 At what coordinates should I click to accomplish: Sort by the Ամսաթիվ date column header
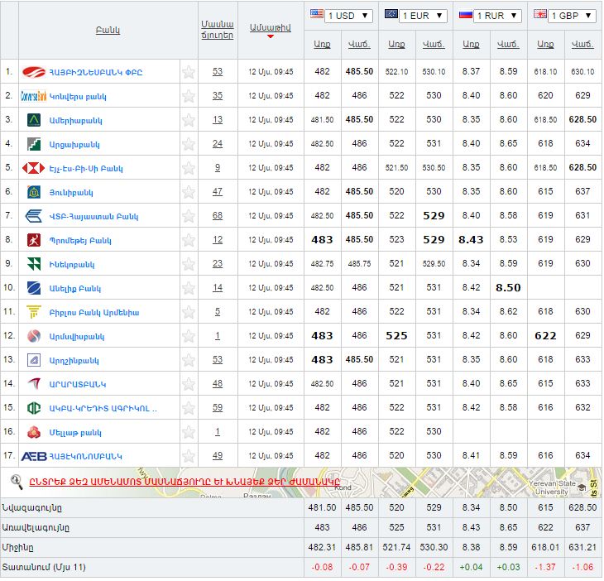(x=270, y=28)
